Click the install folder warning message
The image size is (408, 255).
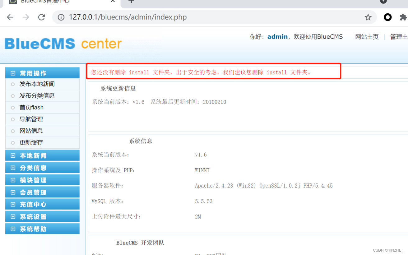pyautogui.click(x=201, y=72)
